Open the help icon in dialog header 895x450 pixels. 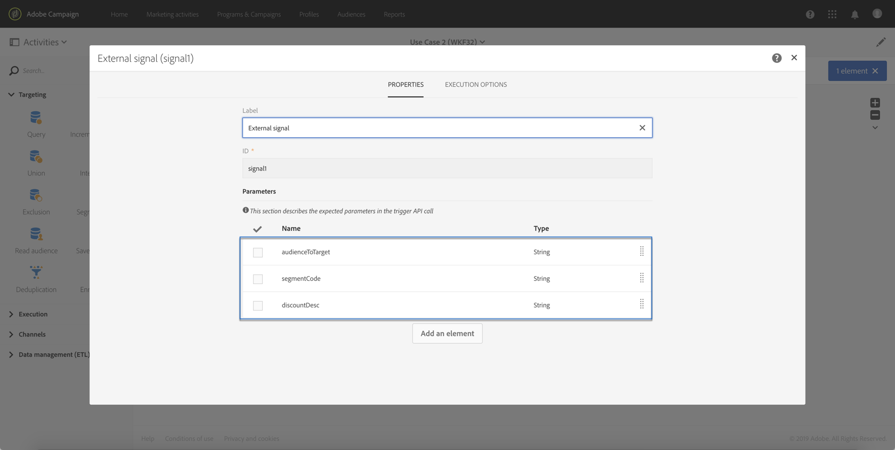pyautogui.click(x=777, y=58)
